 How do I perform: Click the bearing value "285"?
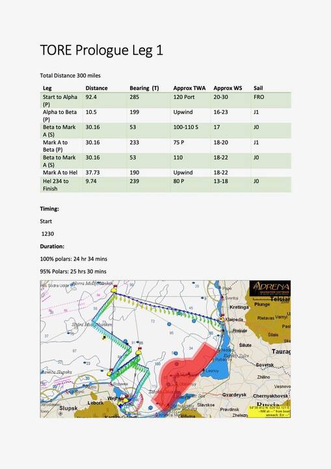(135, 97)
